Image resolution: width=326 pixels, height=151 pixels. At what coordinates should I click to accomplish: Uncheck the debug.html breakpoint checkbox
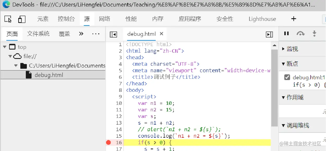[287, 77]
